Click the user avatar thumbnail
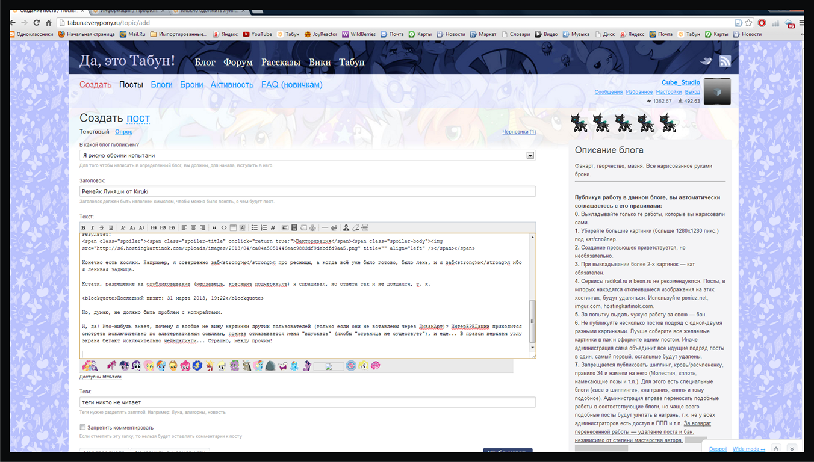The height and width of the screenshot is (462, 814). 717,91
